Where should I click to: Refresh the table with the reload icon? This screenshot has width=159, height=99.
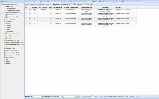[104, 97]
